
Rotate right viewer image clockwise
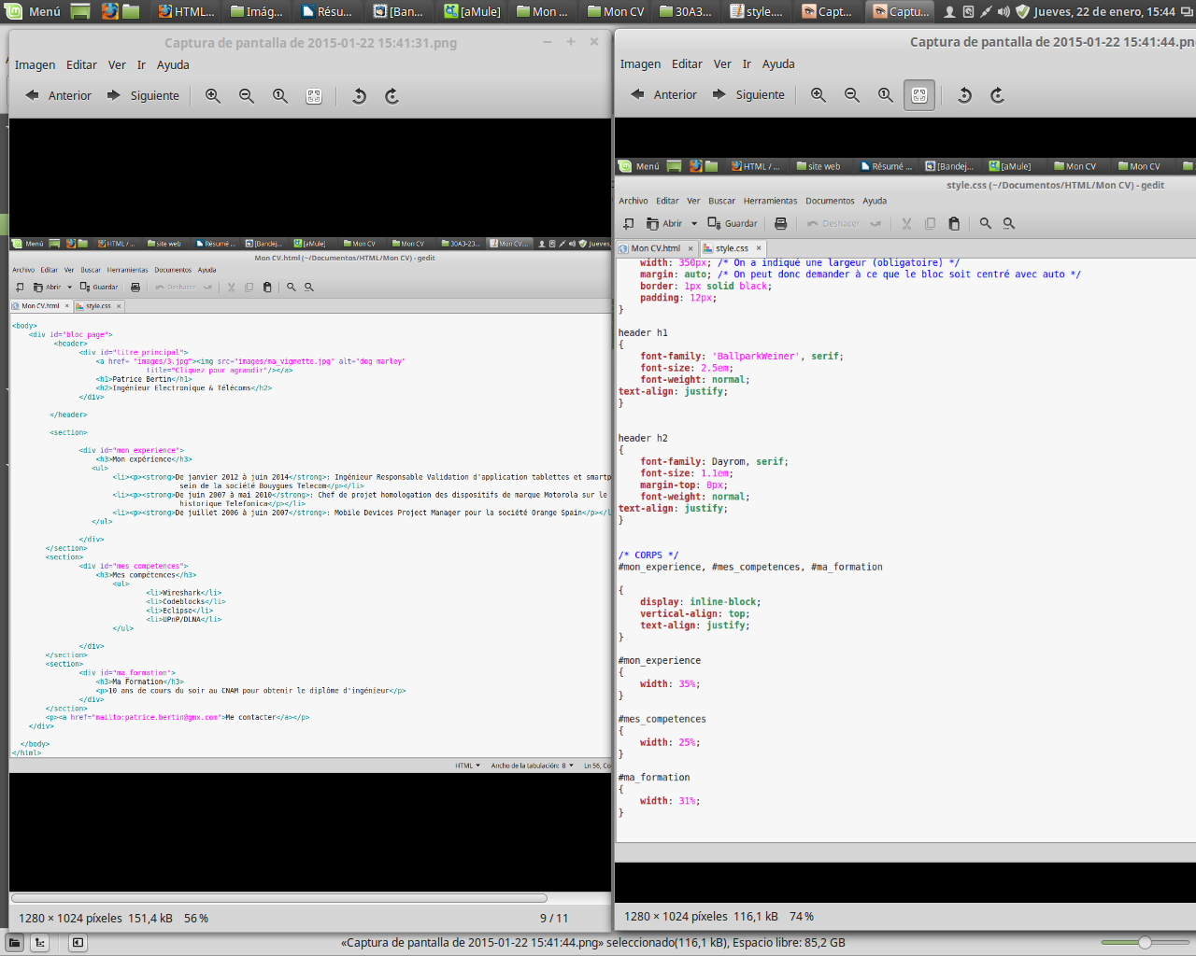click(x=998, y=95)
